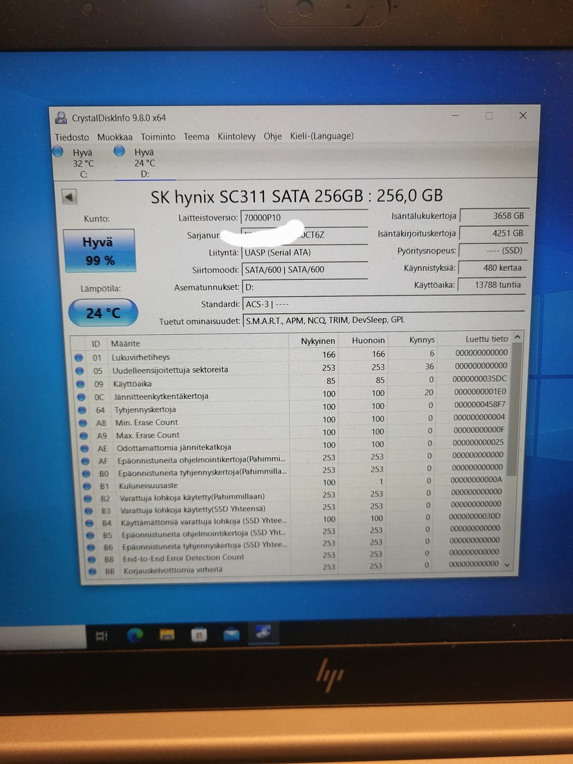Click the Käynnistyksiä value 480 kertaa
Screen dimensions: 573x764
coord(492,267)
